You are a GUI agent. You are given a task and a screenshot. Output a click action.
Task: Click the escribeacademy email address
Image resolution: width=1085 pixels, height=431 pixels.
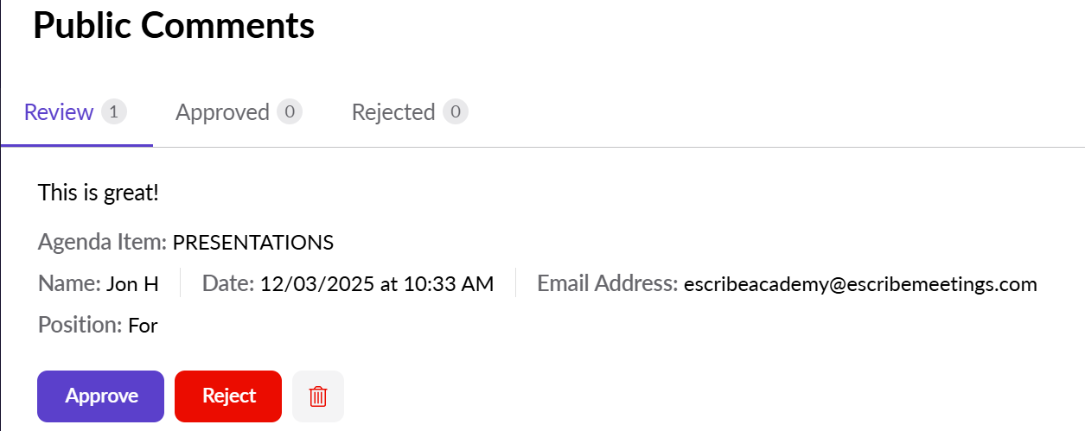(x=860, y=284)
